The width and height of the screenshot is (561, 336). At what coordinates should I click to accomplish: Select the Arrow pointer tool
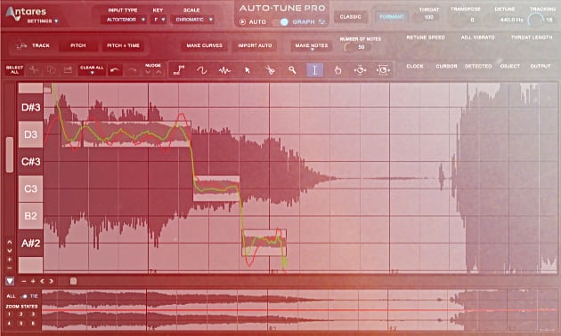click(248, 70)
